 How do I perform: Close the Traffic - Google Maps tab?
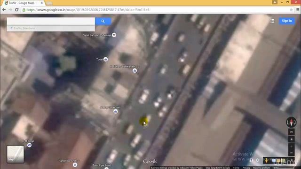[42, 3]
